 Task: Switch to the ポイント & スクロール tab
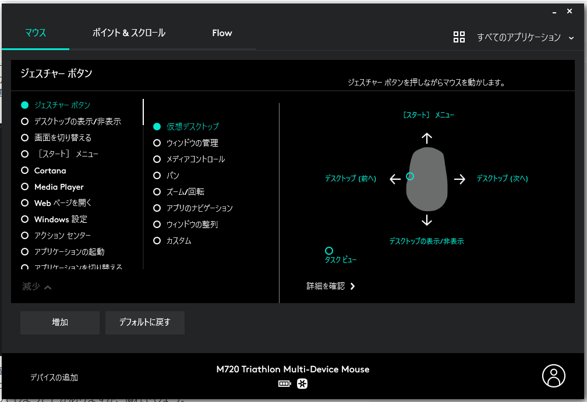pos(128,33)
